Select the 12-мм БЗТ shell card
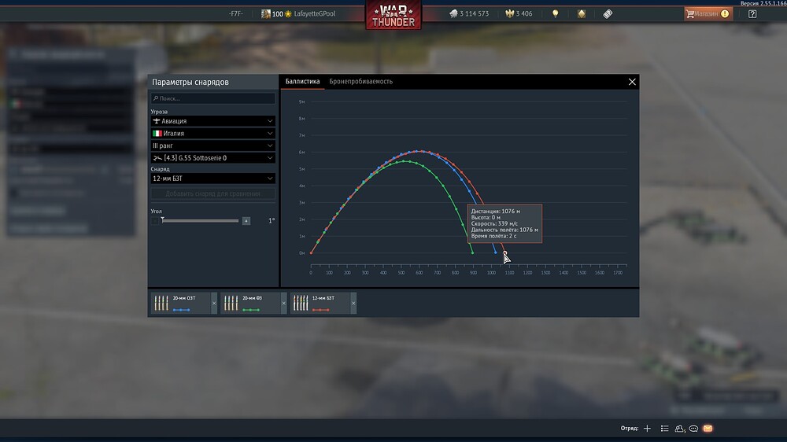This screenshot has height=442, width=787. 320,303
